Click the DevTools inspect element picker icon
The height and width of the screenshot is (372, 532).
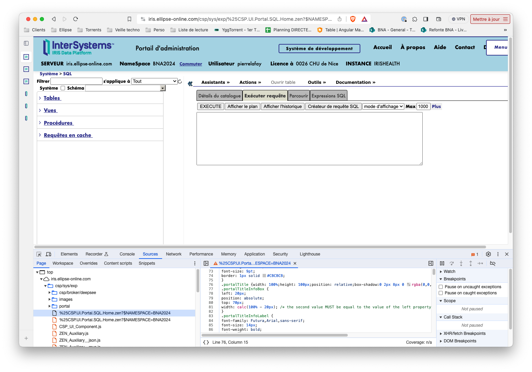pos(39,254)
